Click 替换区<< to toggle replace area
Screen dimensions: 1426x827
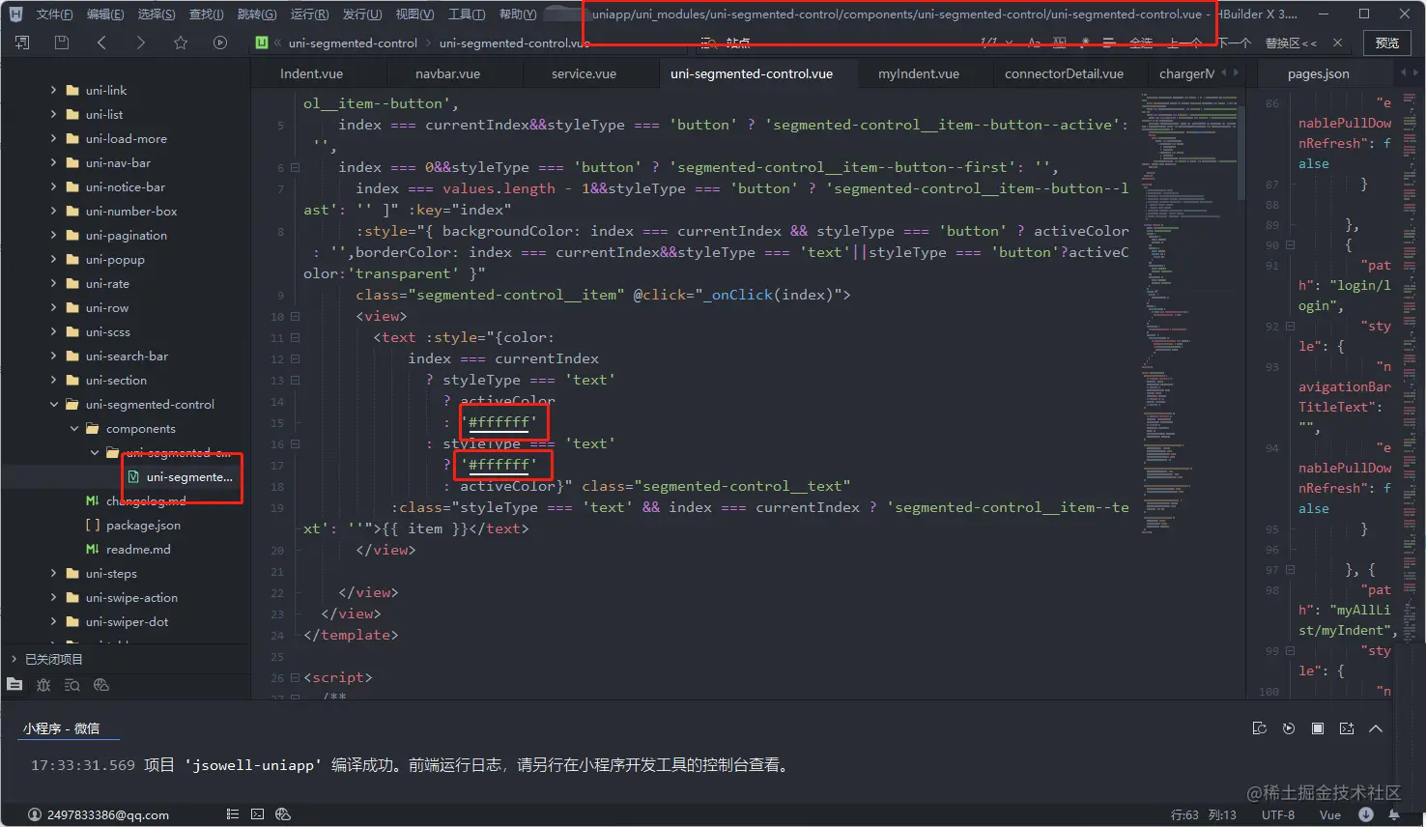[x=1291, y=43]
